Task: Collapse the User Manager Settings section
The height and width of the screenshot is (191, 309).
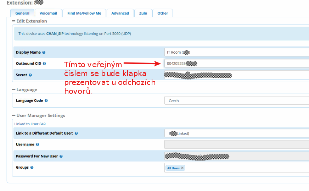Action: click(13, 116)
